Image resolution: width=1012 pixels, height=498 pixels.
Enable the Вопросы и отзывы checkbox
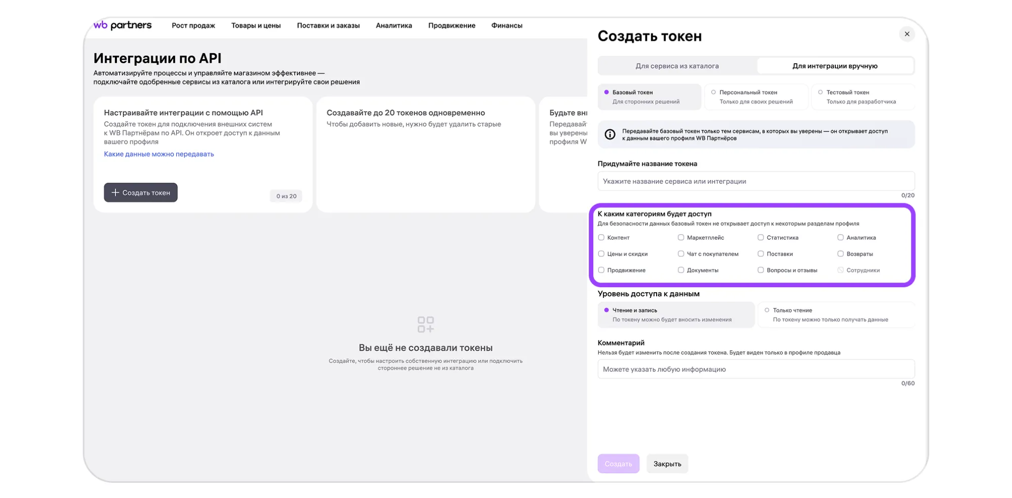(760, 270)
